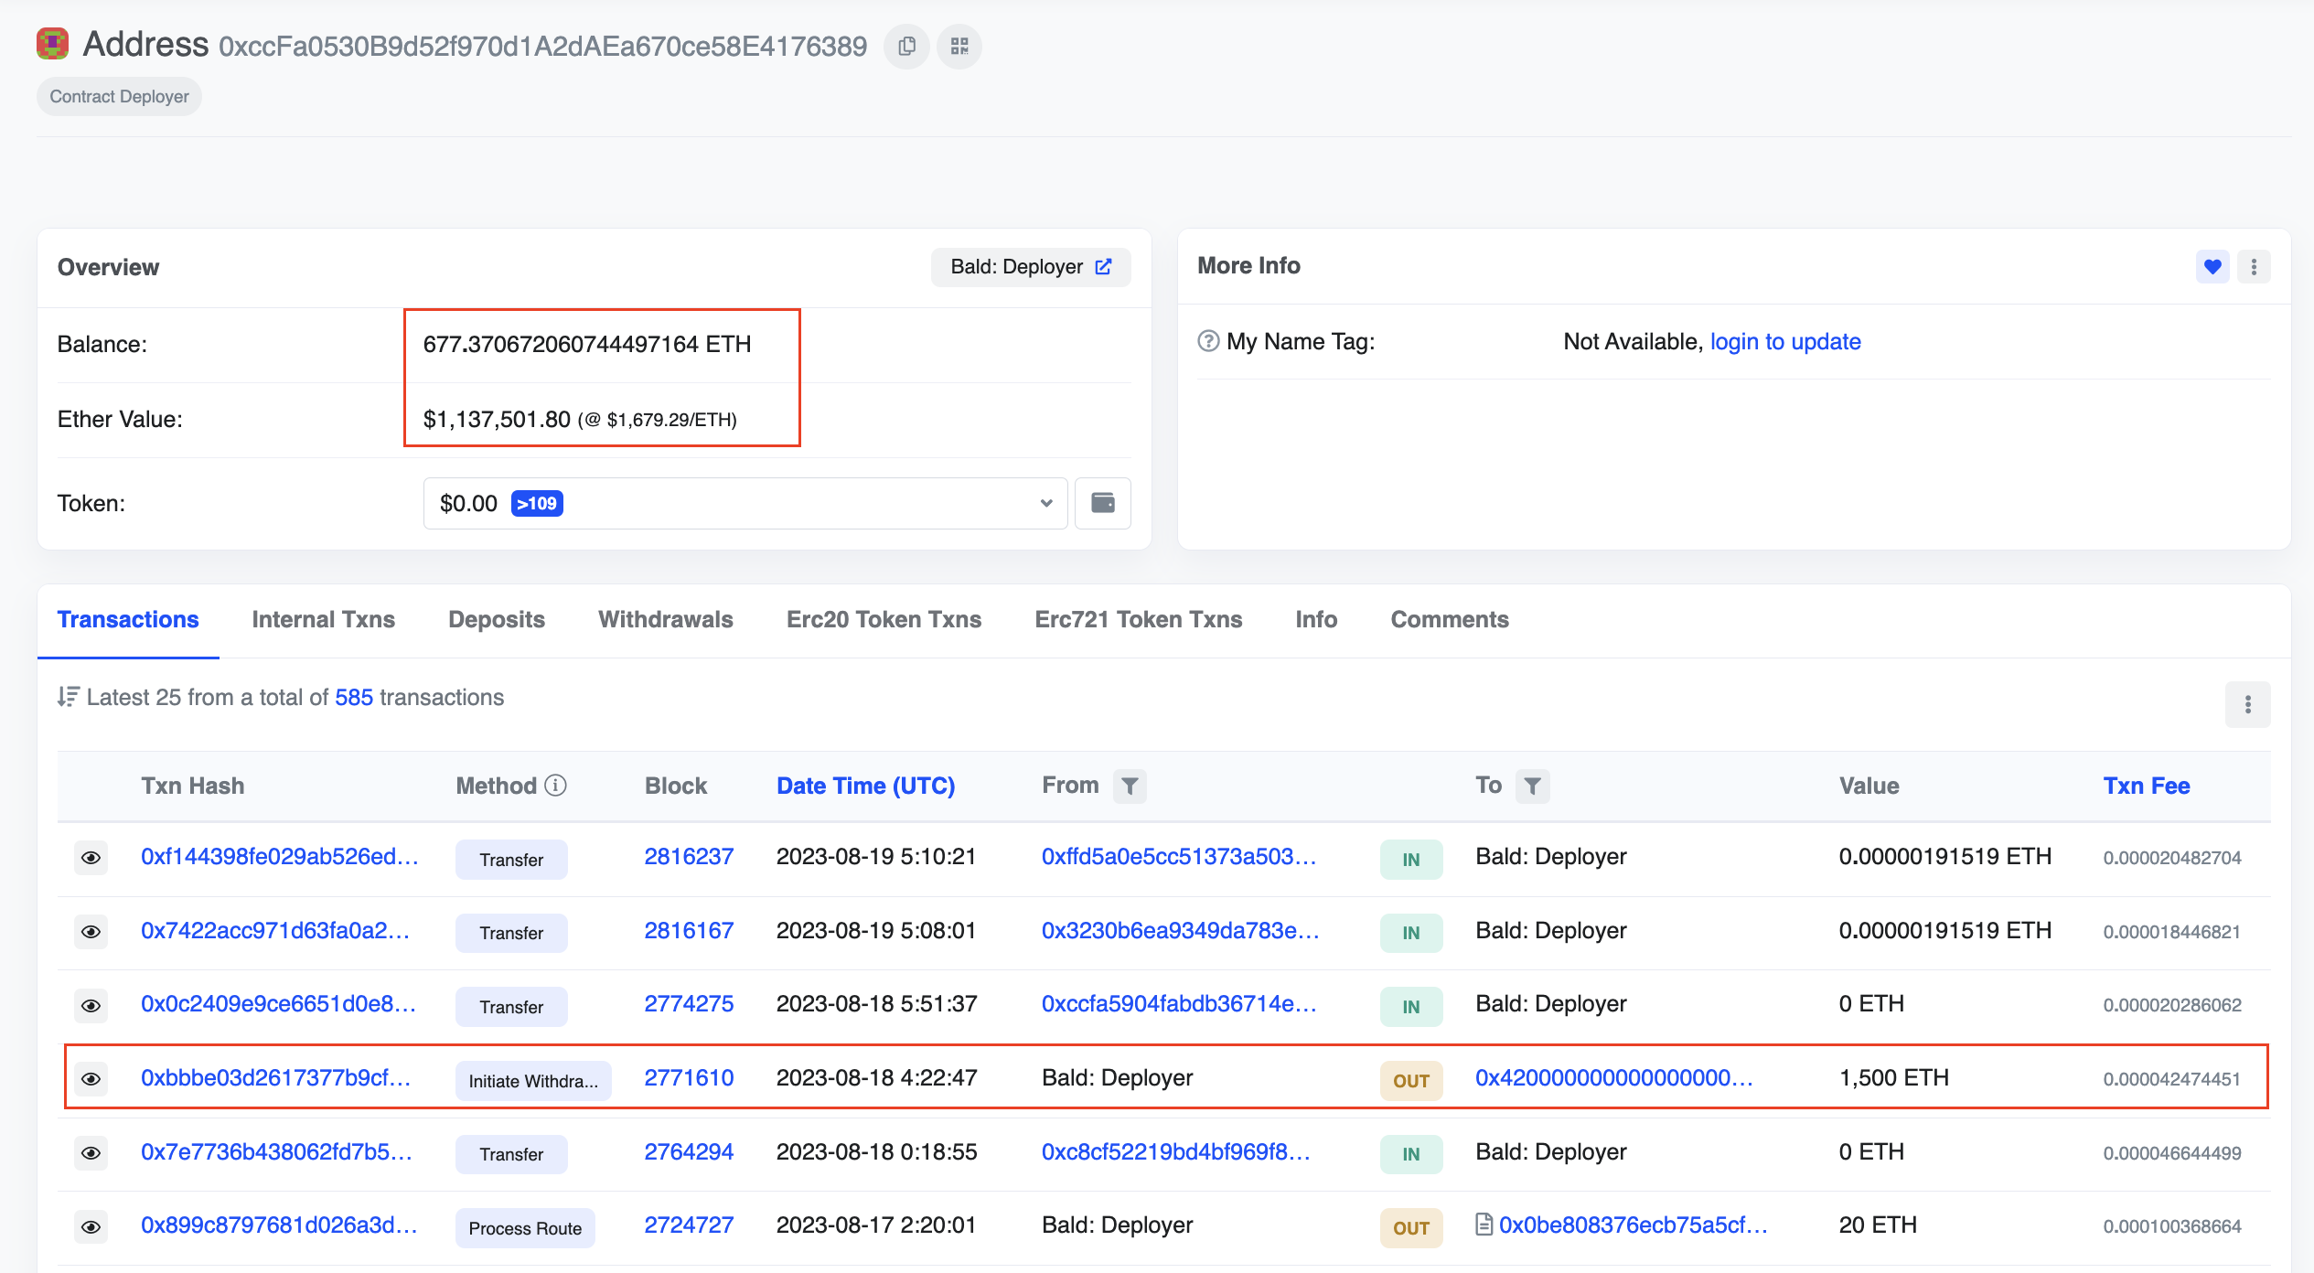
Task: Click the Method info circle icon
Action: pos(556,786)
